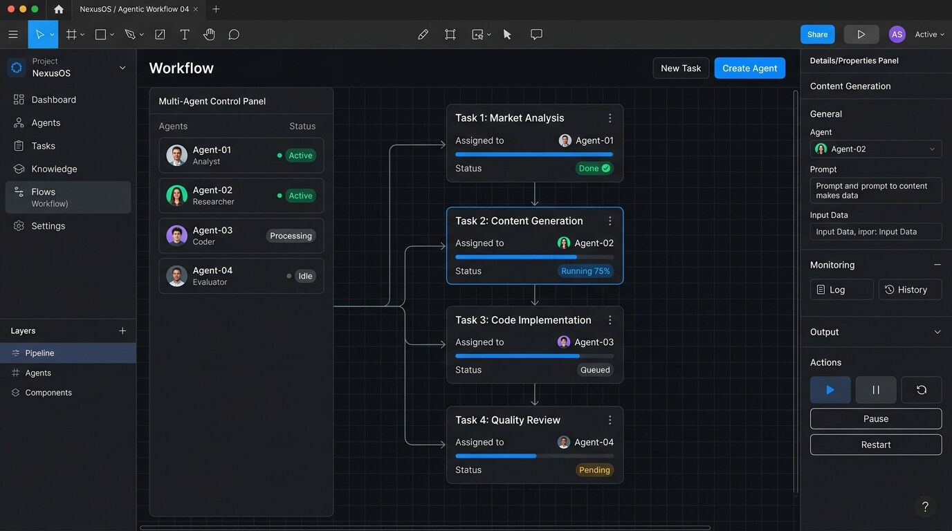
Task: Open Agents in sidebar navigation
Action: (68, 123)
